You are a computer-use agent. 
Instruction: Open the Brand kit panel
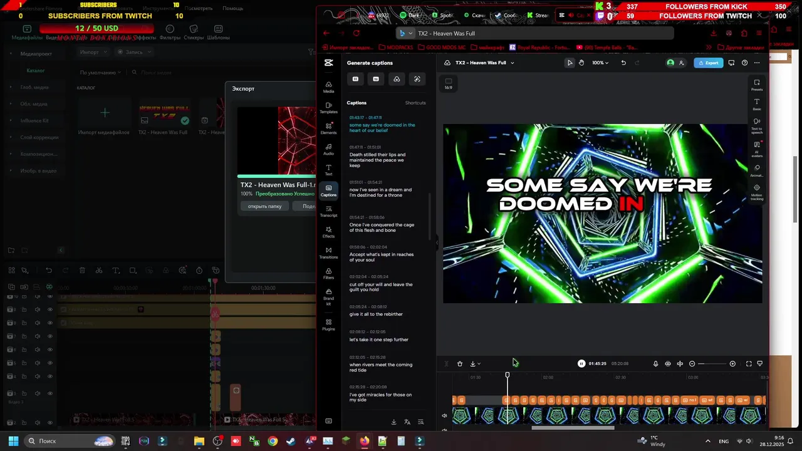pyautogui.click(x=328, y=296)
